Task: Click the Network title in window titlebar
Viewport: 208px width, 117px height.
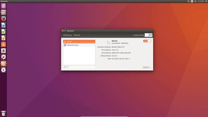Action: (x=70, y=31)
